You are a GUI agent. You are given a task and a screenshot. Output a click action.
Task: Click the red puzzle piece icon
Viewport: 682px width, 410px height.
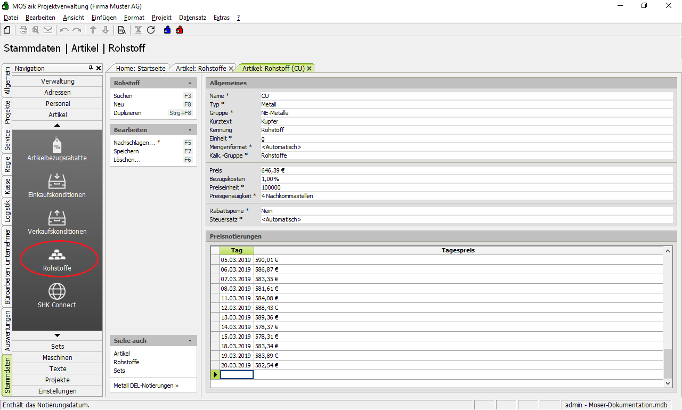(x=180, y=30)
